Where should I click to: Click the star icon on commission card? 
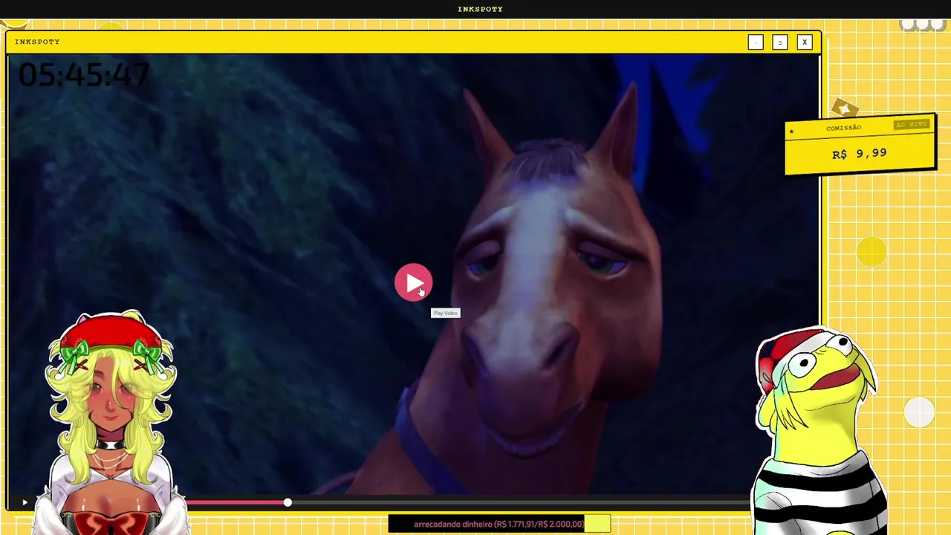click(791, 132)
